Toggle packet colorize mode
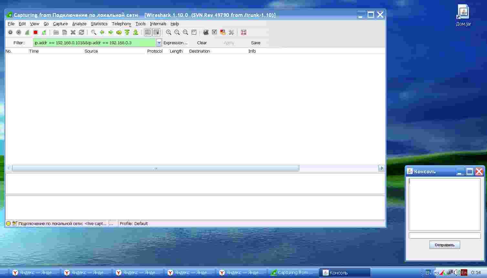The image size is (487, 278). click(x=148, y=32)
